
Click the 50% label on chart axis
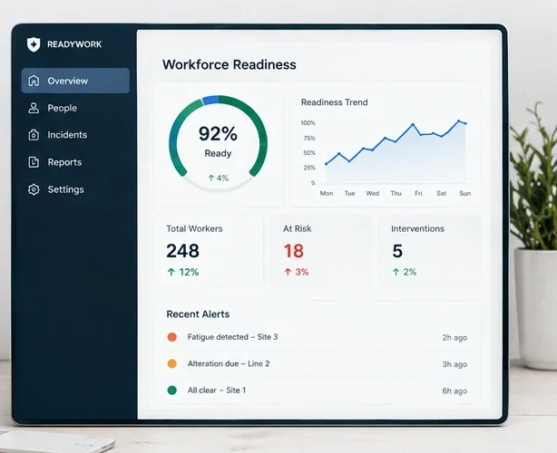[309, 153]
